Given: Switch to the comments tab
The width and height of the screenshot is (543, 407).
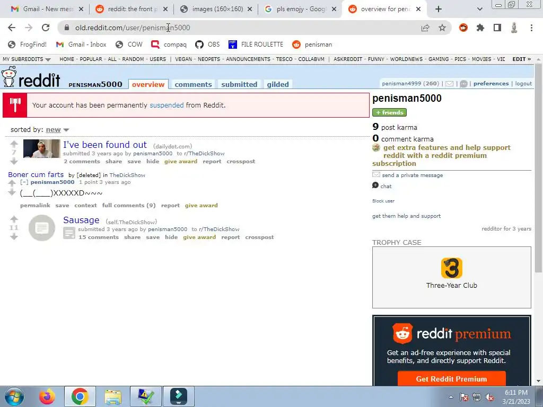Looking at the screenshot, I should pyautogui.click(x=193, y=84).
